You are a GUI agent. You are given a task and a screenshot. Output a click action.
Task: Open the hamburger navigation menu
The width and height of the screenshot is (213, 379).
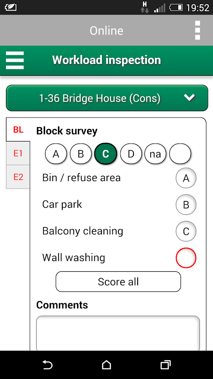pyautogui.click(x=15, y=60)
